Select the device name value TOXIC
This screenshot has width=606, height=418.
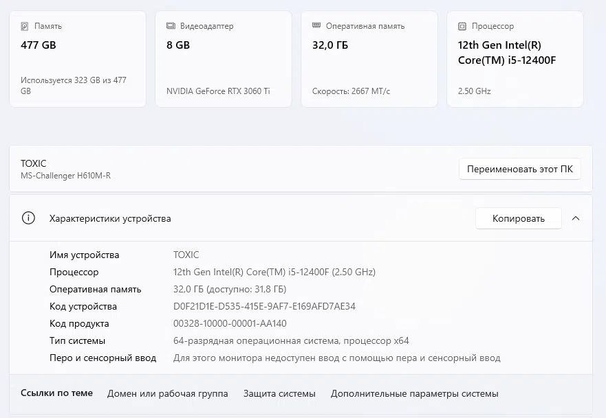pyautogui.click(x=186, y=255)
